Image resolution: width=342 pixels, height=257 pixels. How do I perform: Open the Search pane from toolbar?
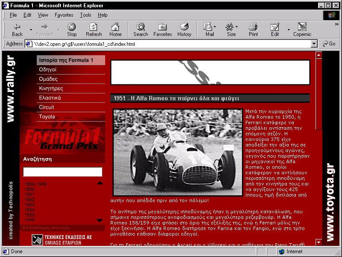point(141,30)
